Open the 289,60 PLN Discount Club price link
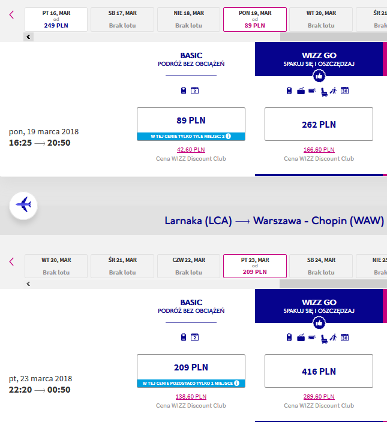387x422 pixels. pyautogui.click(x=319, y=396)
